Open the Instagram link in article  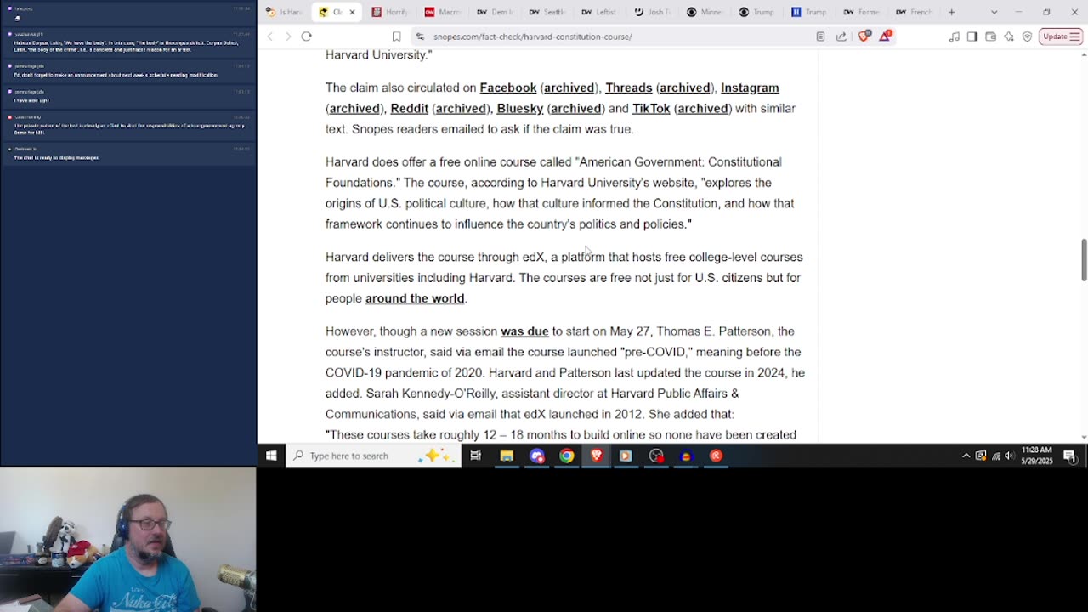coord(750,88)
